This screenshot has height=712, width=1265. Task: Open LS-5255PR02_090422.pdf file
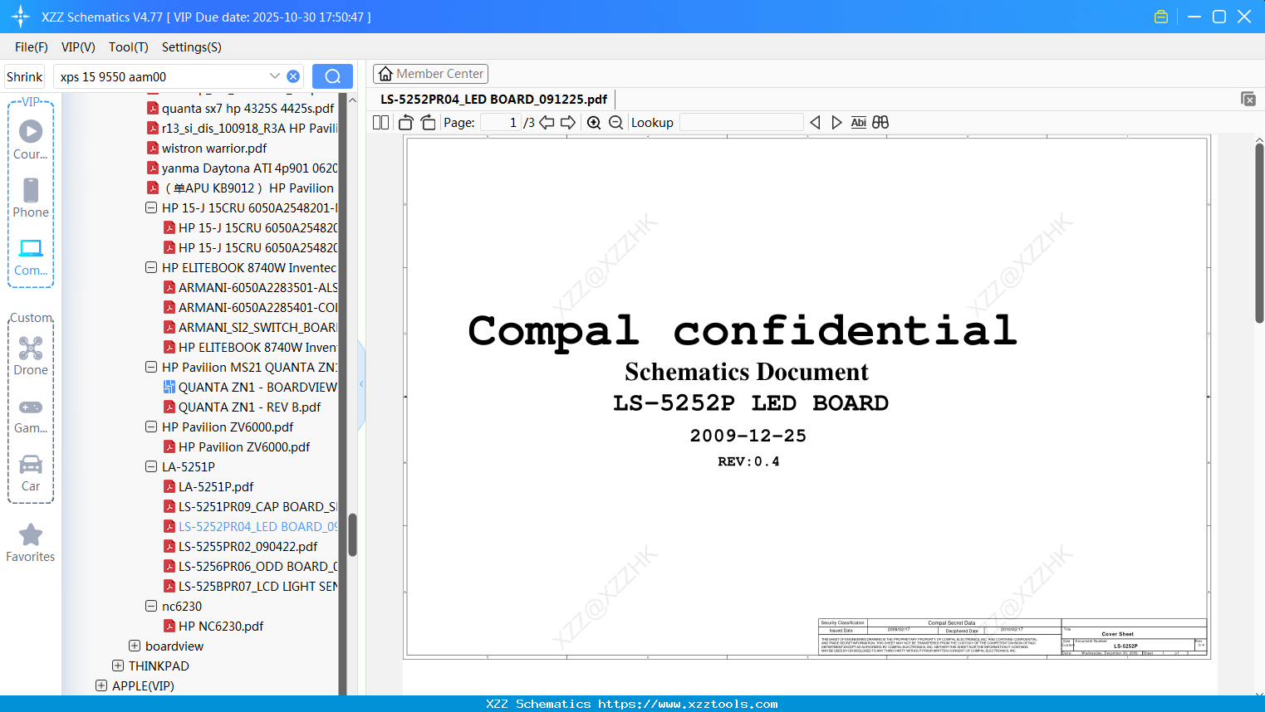coord(248,546)
